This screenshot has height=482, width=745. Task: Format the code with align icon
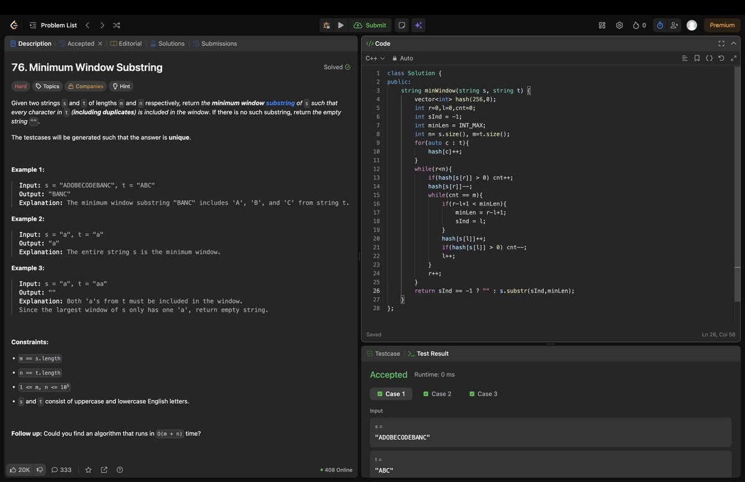pyautogui.click(x=685, y=58)
